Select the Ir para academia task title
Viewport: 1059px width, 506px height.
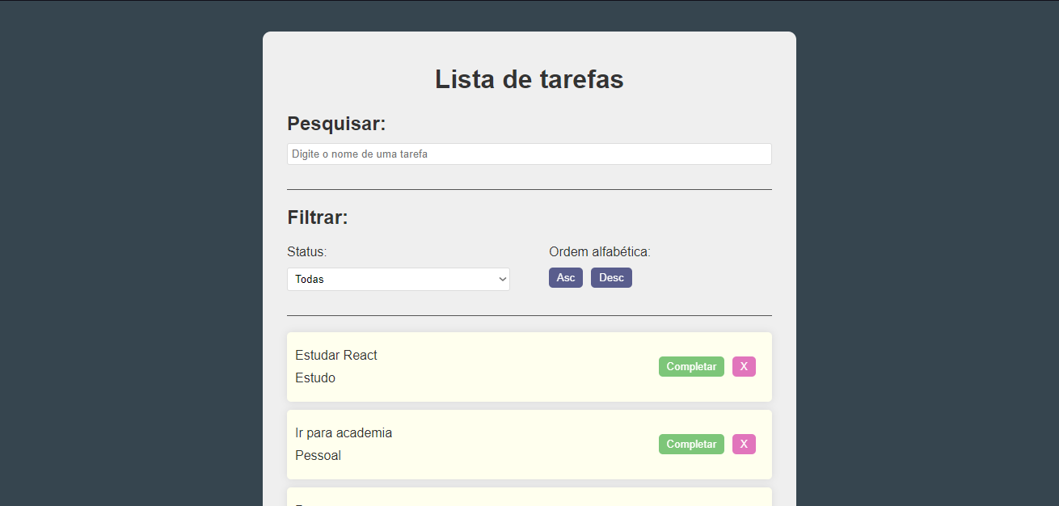(344, 433)
